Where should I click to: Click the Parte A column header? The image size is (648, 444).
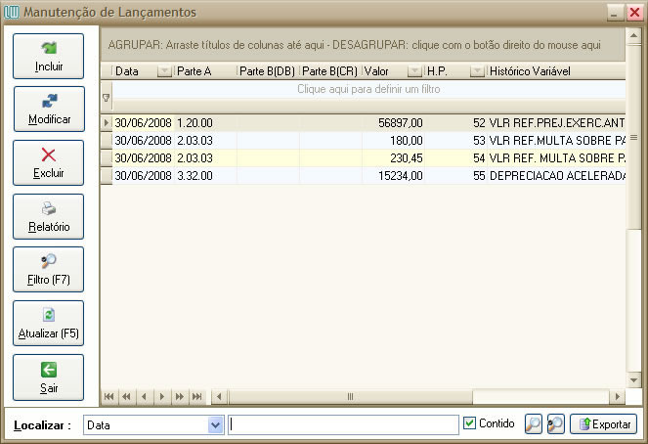point(205,71)
